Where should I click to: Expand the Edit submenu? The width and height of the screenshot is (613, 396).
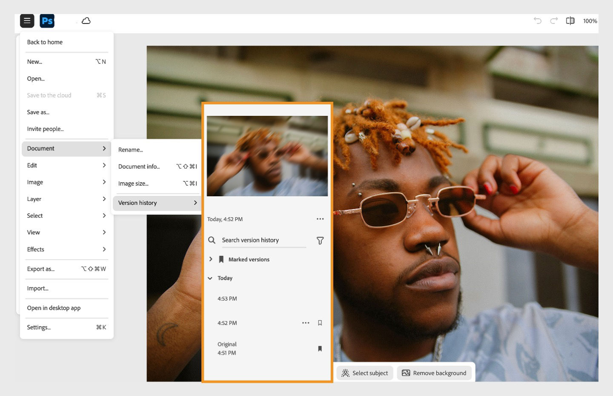(67, 166)
